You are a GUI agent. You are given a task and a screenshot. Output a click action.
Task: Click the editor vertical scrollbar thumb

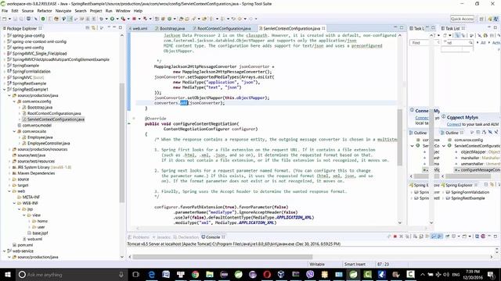pyautogui.click(x=400, y=137)
